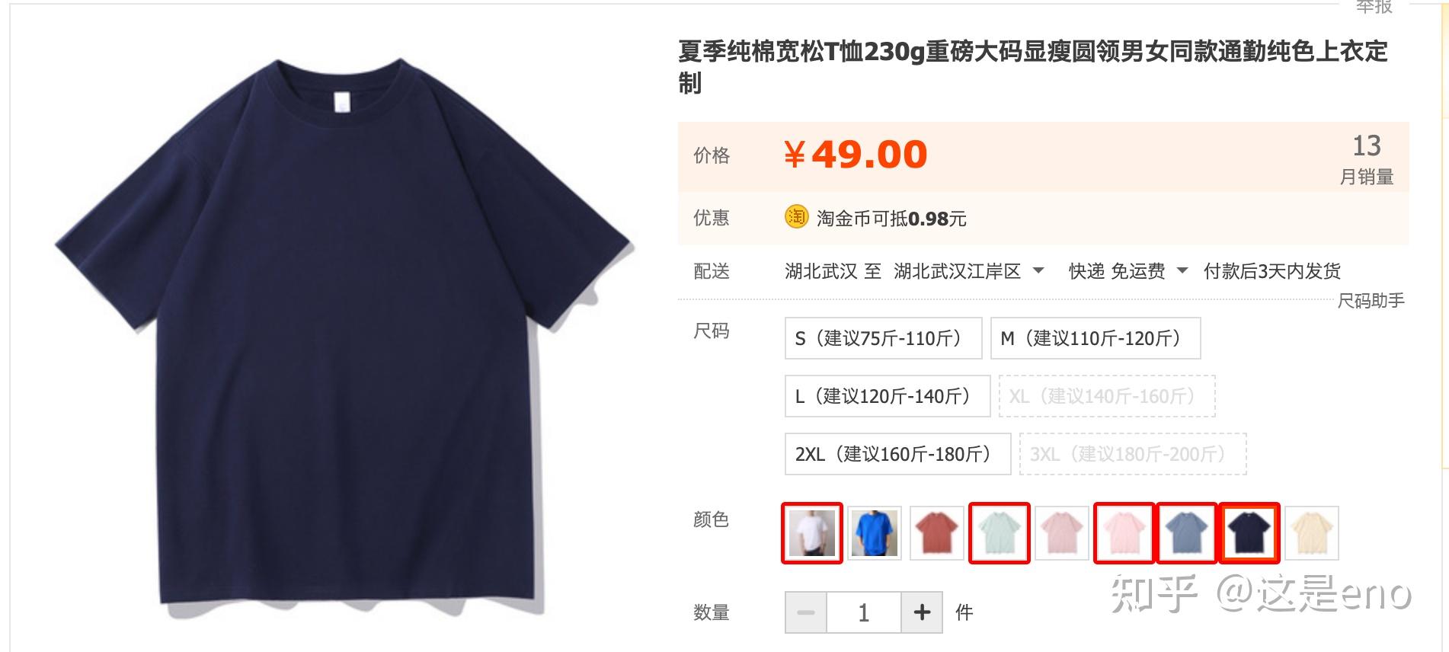Choose the navy blue T-shirt swatch
This screenshot has height=652, width=1449.
1249,533
